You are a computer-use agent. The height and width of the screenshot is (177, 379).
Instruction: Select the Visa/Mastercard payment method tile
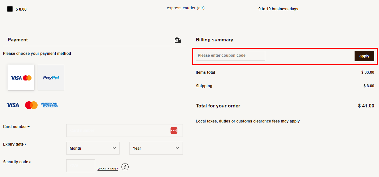pos(21,78)
